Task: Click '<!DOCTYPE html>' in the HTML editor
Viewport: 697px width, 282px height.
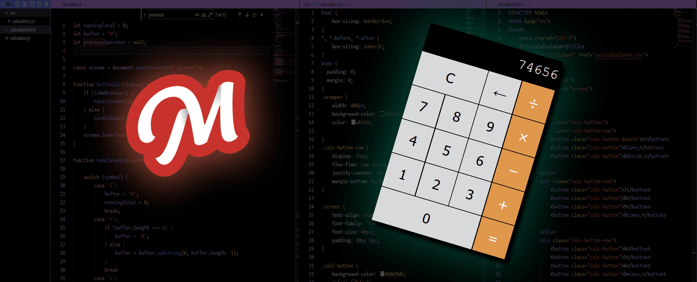Action: point(528,13)
